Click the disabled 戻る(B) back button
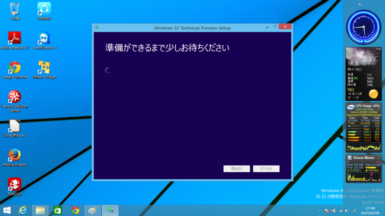 (x=236, y=168)
